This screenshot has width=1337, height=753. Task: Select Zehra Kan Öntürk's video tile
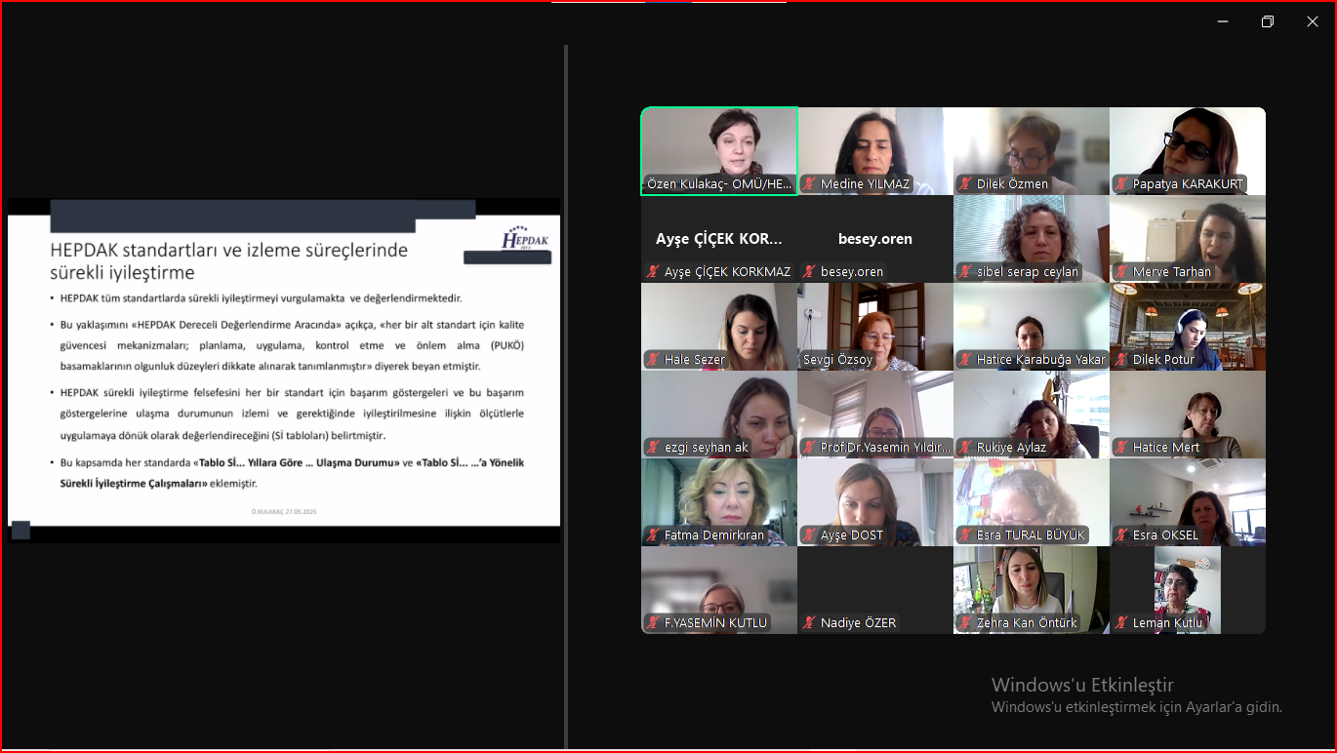(x=1032, y=585)
